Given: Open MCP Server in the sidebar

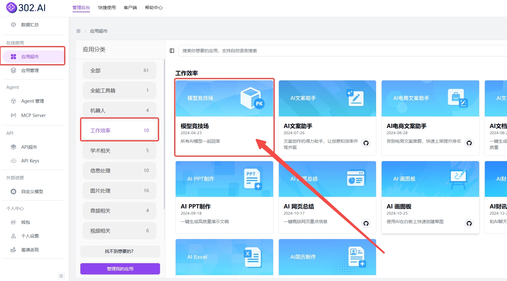Looking at the screenshot, I should (x=33, y=115).
